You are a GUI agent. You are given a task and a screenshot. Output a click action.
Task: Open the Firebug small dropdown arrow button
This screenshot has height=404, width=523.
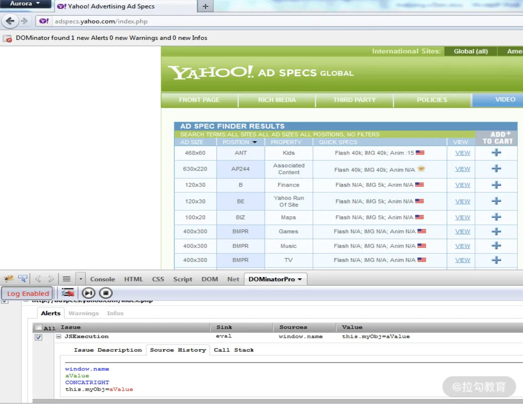pyautogui.click(x=81, y=279)
